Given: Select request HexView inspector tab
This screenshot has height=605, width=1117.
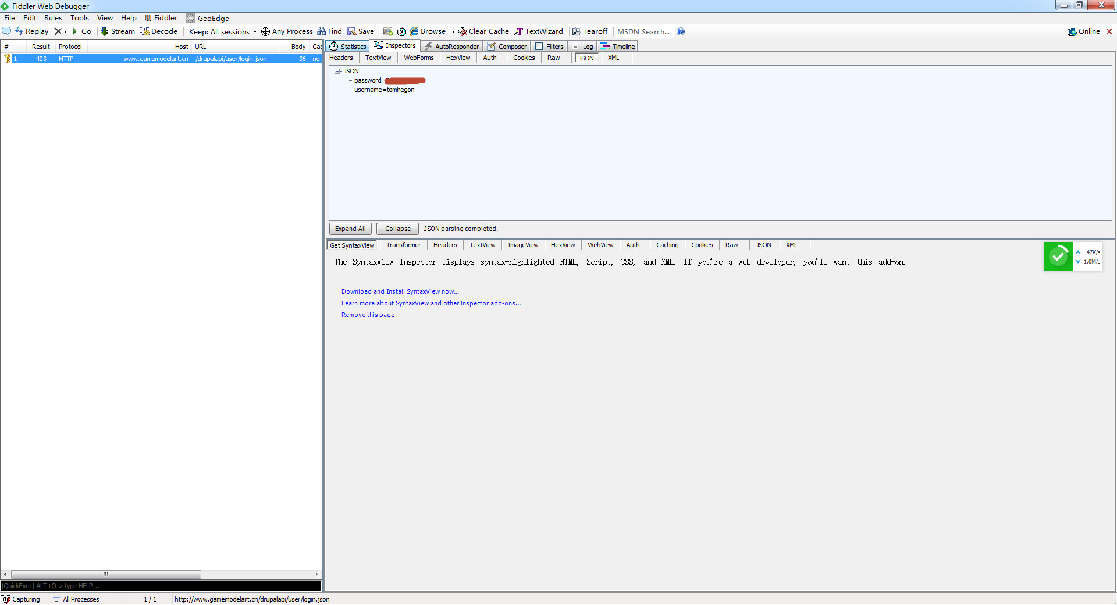Looking at the screenshot, I should pos(458,58).
